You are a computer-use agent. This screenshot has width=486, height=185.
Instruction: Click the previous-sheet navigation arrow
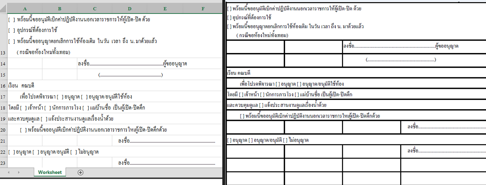(x=9, y=173)
